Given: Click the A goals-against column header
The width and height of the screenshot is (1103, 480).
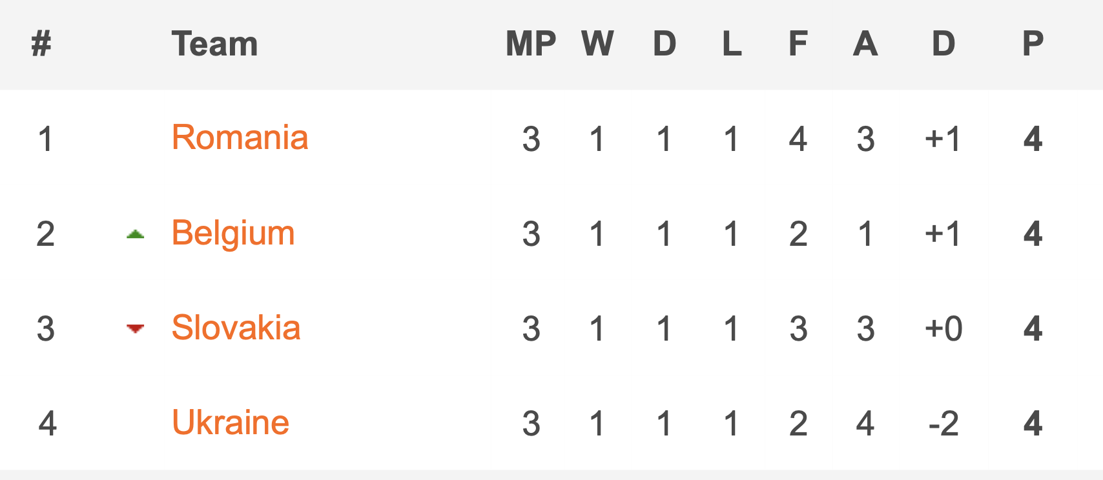Looking at the screenshot, I should click(x=865, y=44).
